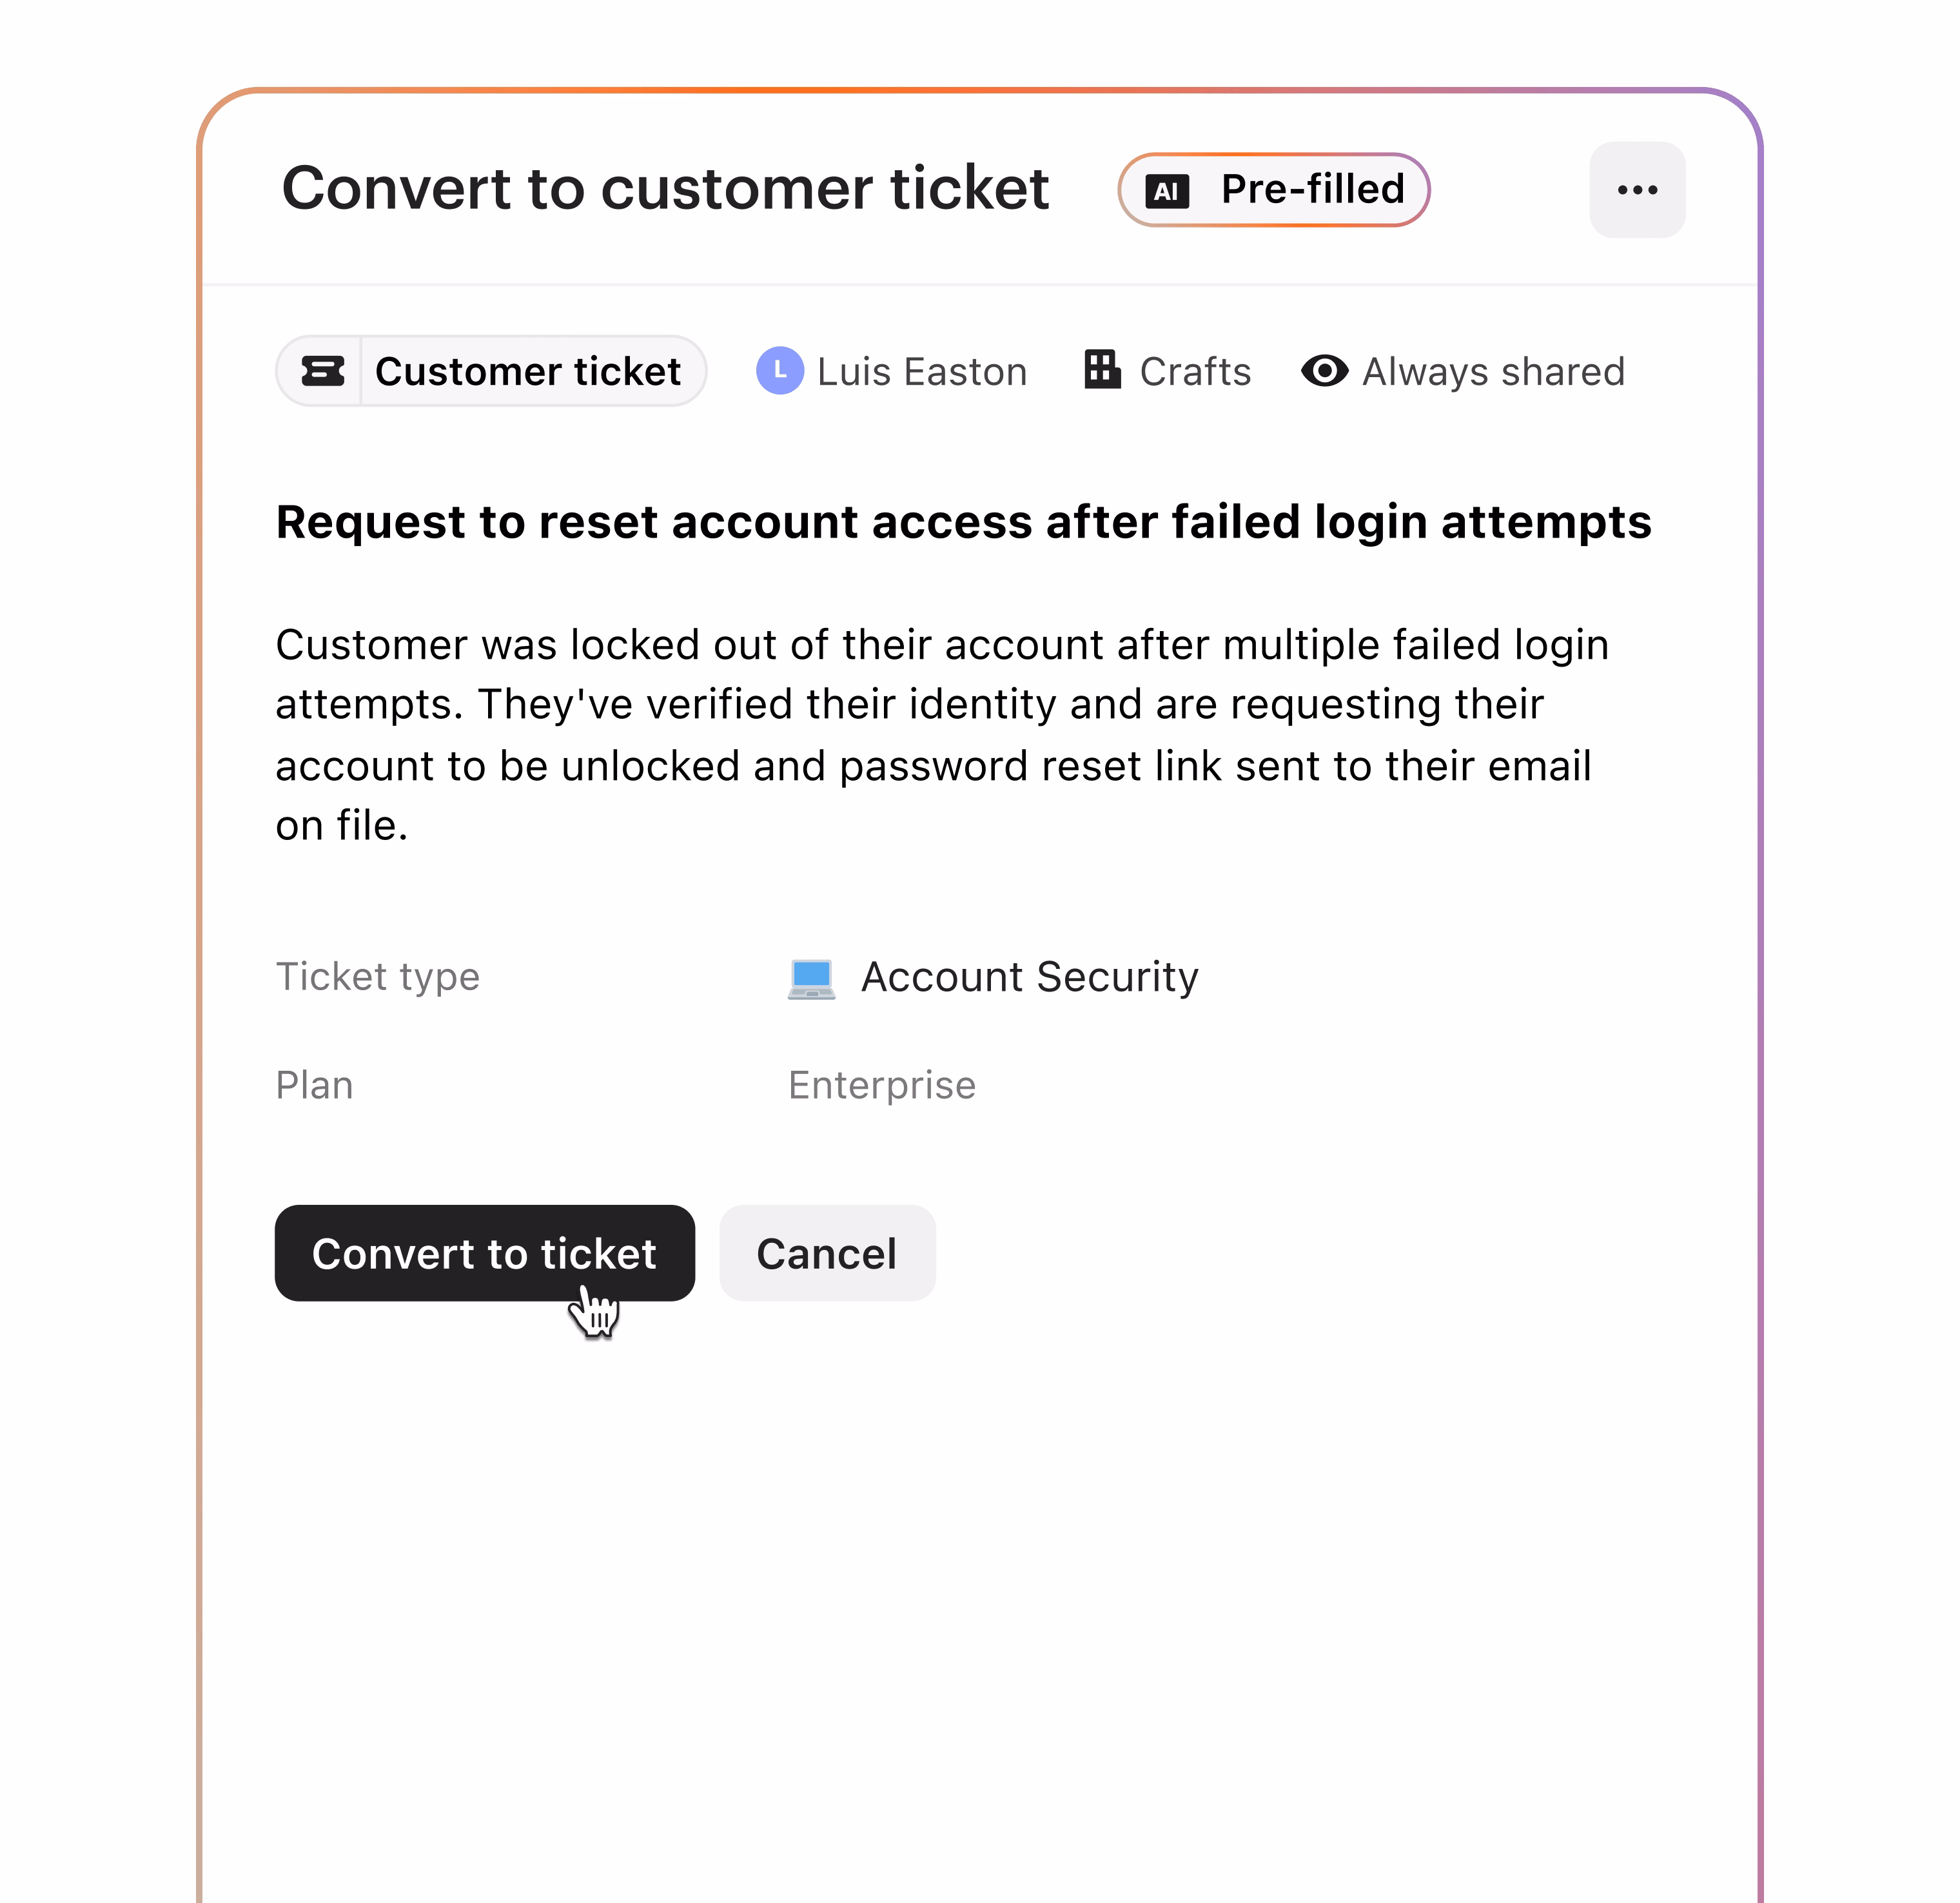The image size is (1960, 1903).
Task: Click the Pre-filled badge label
Action: click(1312, 190)
